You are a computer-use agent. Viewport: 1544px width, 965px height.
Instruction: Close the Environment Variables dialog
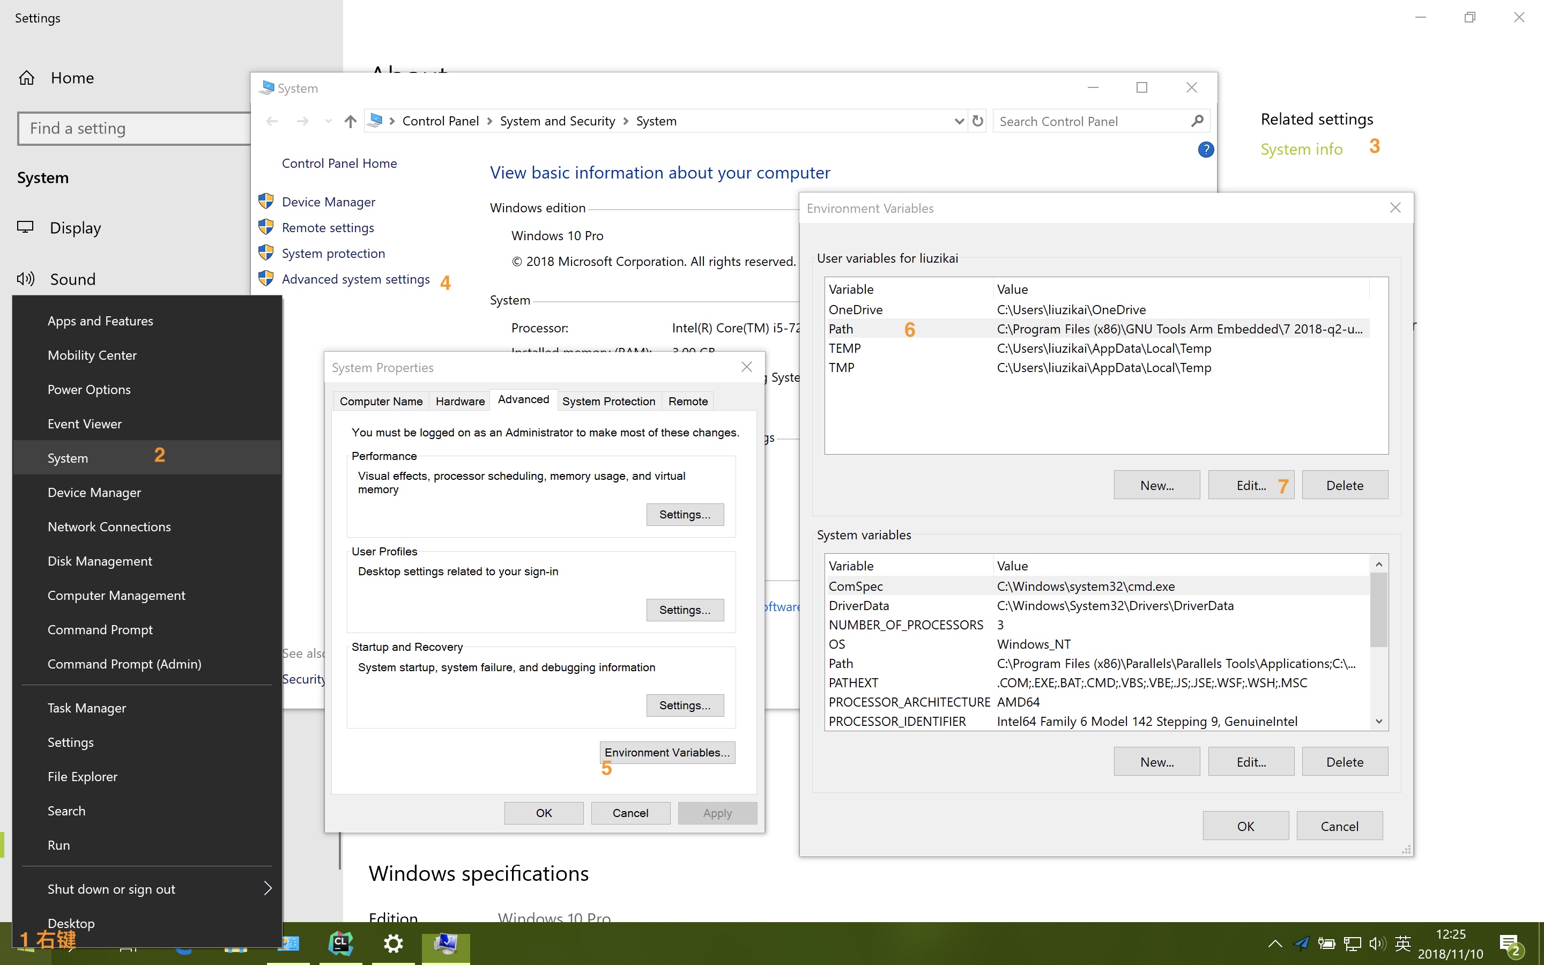1395,208
